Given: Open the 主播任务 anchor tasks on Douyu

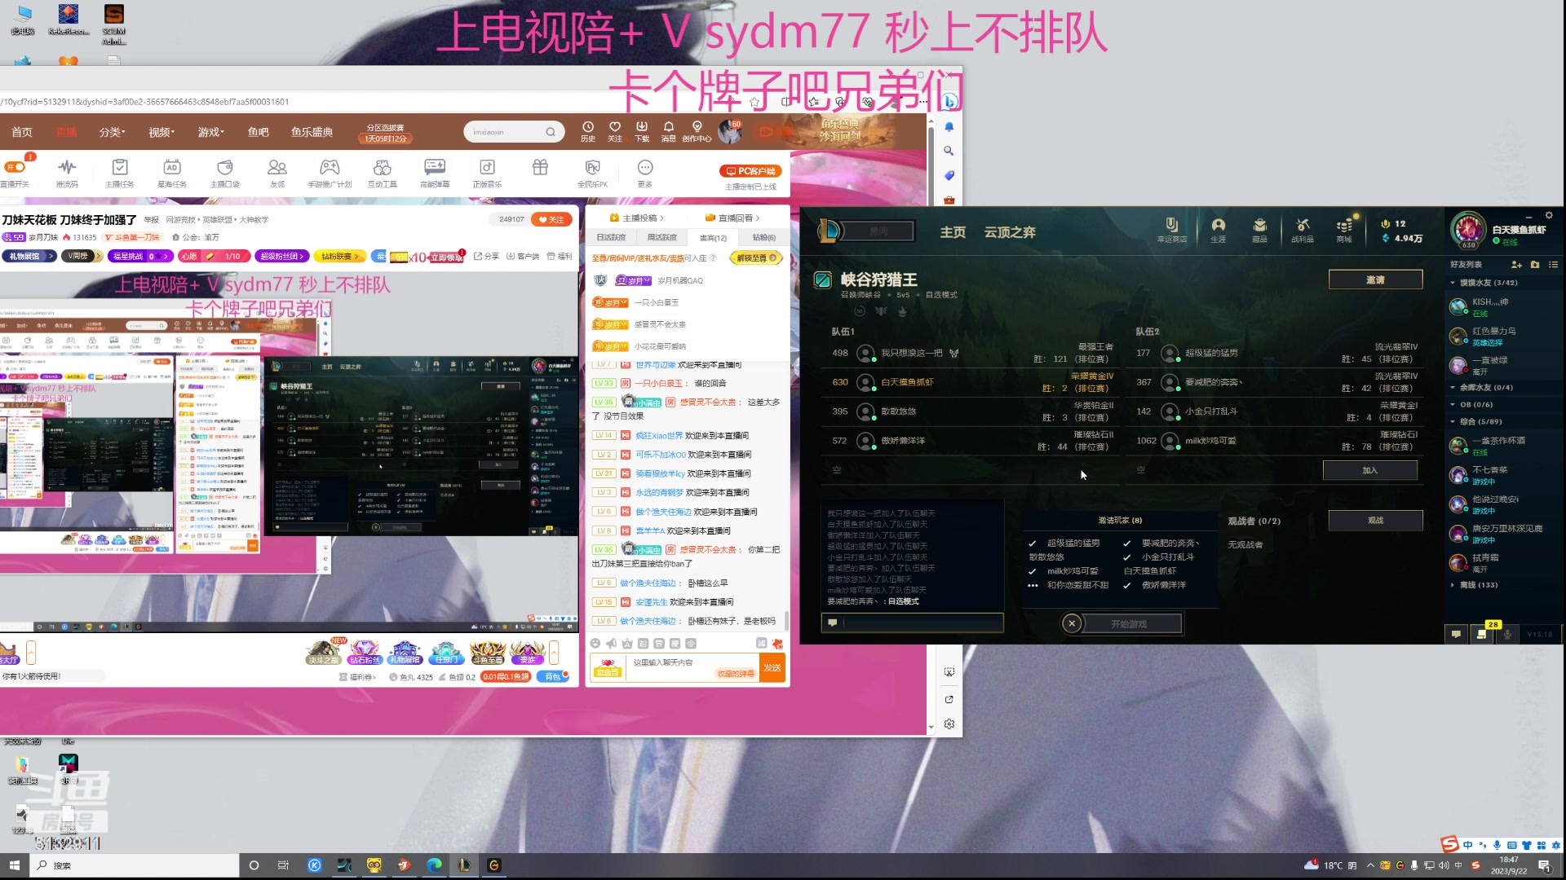Looking at the screenshot, I should coord(120,173).
